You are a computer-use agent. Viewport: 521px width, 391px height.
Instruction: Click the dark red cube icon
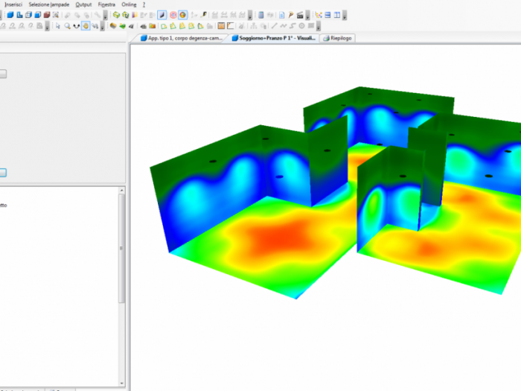pos(46,15)
